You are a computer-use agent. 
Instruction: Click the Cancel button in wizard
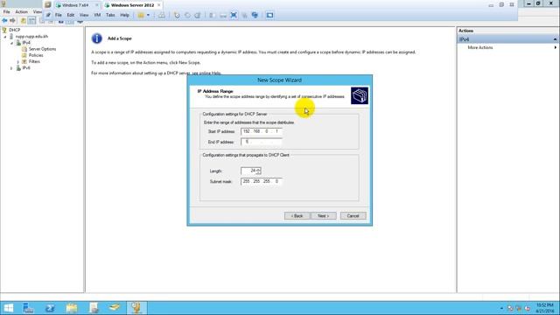[x=353, y=216]
